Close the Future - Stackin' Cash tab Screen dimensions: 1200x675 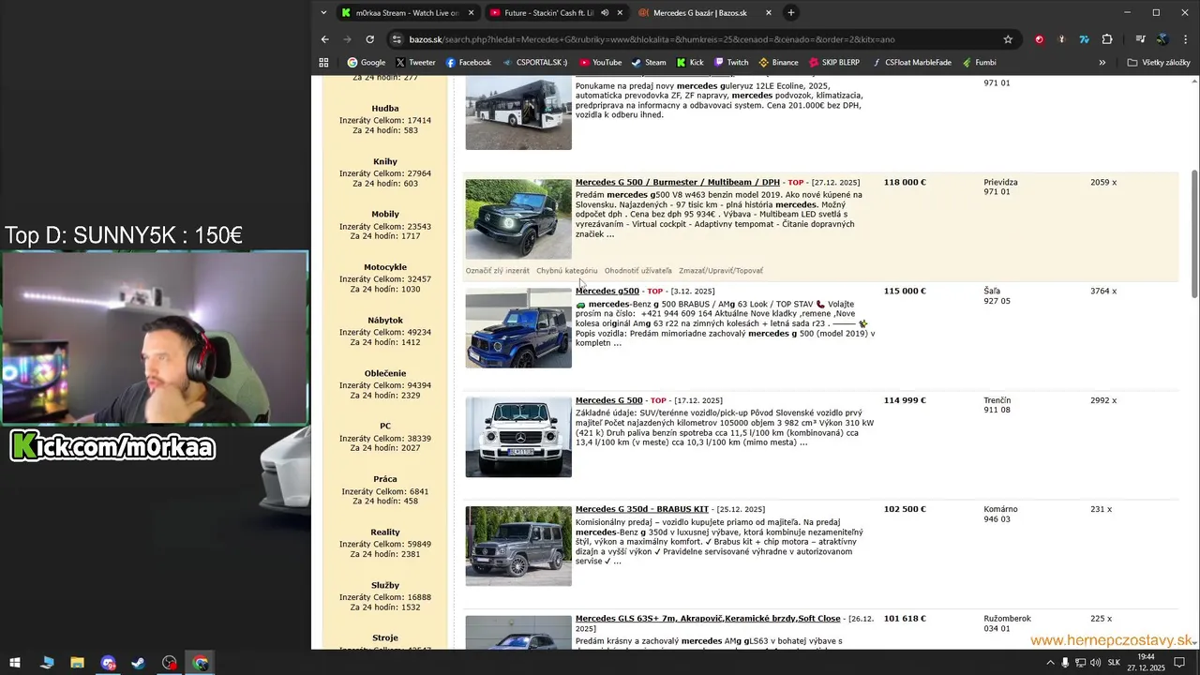point(621,13)
